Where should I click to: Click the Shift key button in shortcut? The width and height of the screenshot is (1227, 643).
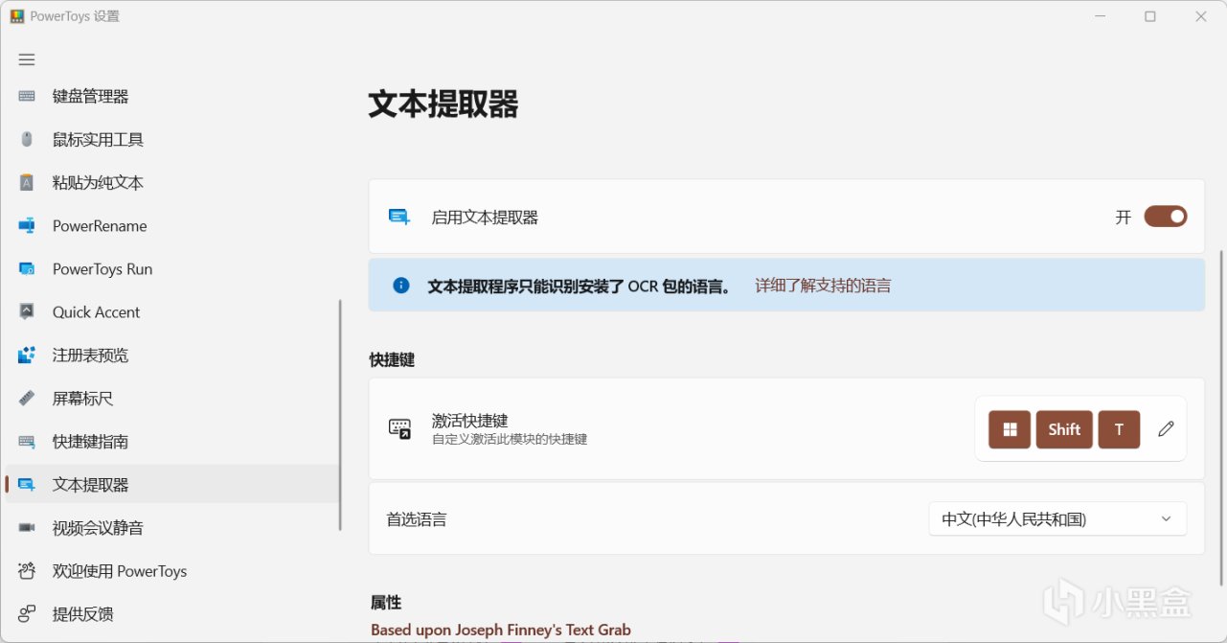pos(1064,429)
